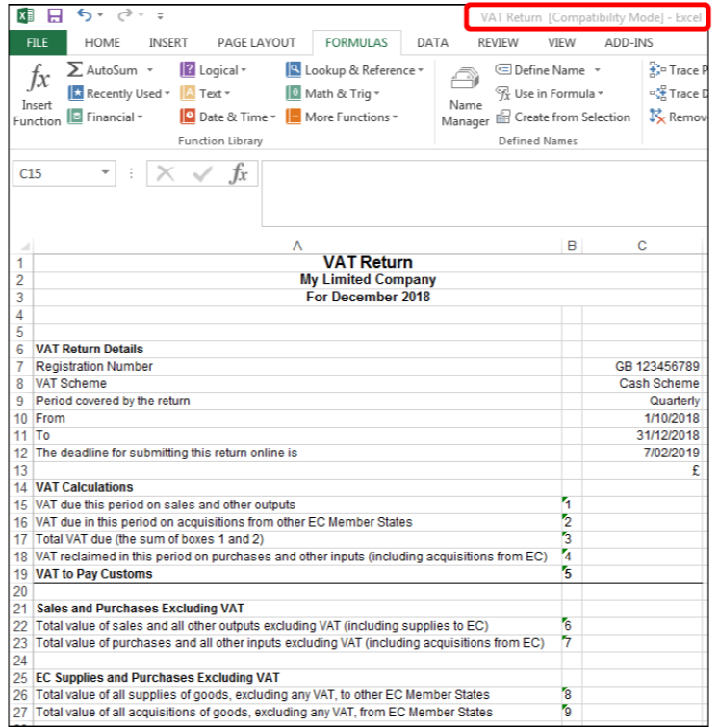This screenshot has height=727, width=719.
Task: Open the Undo history dropdown arrow
Action: pyautogui.click(x=100, y=16)
